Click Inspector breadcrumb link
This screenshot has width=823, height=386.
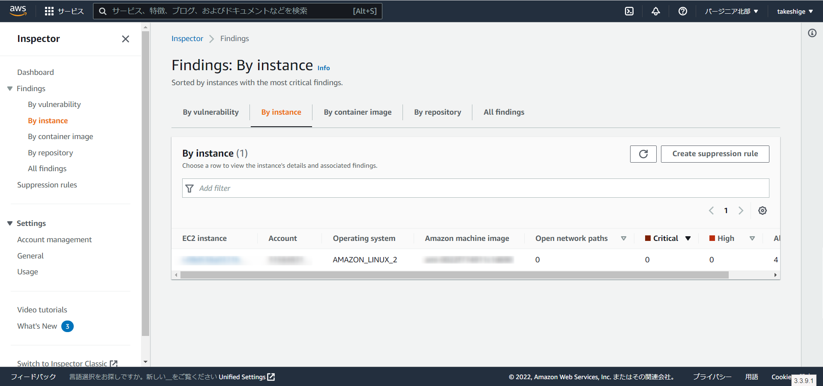pos(187,39)
